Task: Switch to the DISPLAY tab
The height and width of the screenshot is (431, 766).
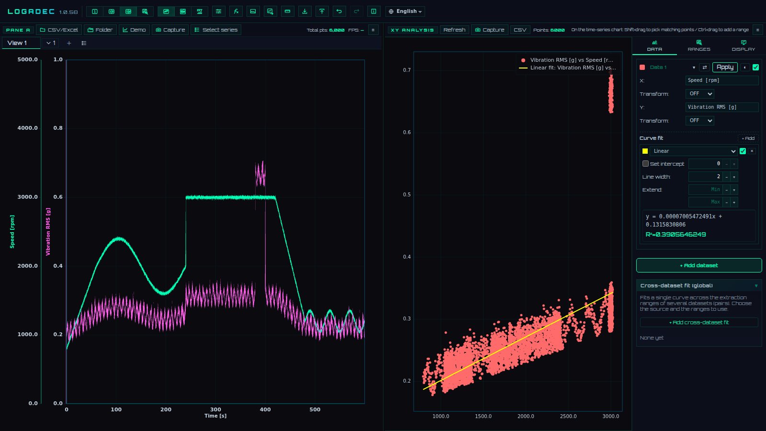Action: coord(743,46)
